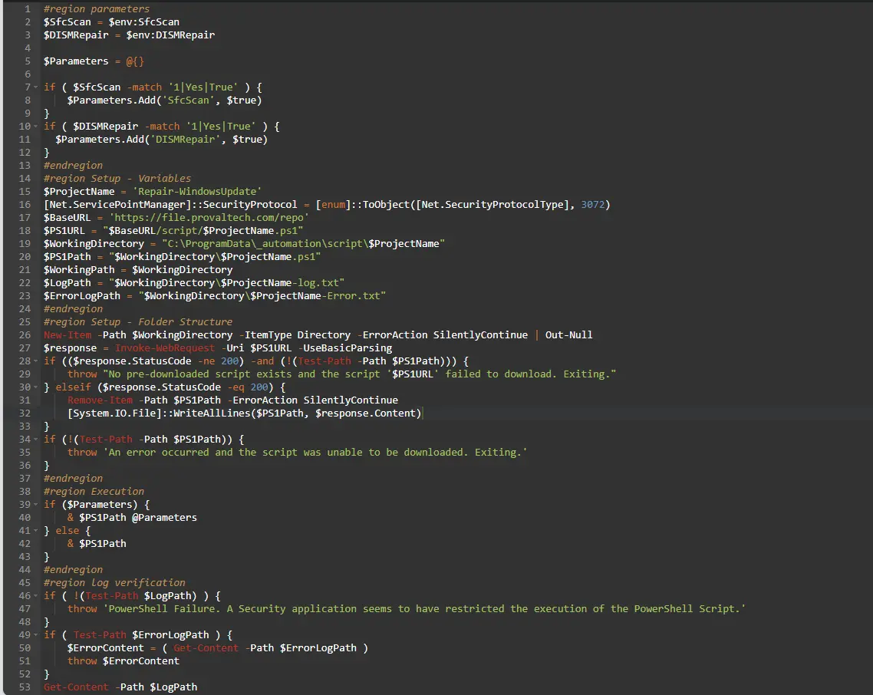Click '#region parameters' comment text
The image size is (873, 695).
click(97, 9)
